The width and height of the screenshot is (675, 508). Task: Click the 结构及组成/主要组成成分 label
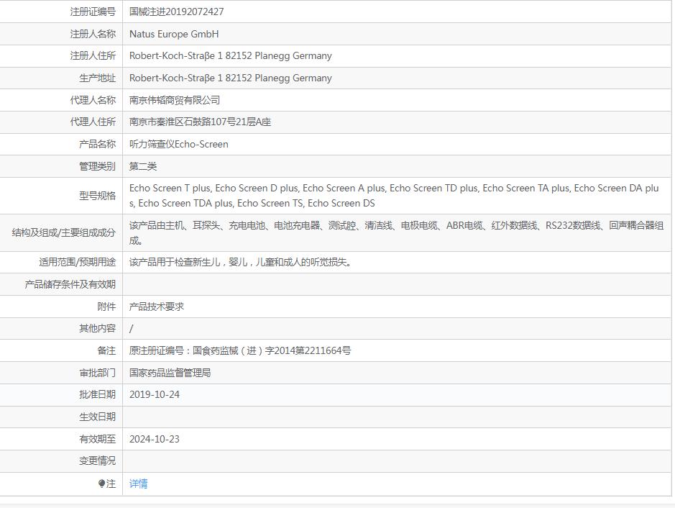click(64, 232)
